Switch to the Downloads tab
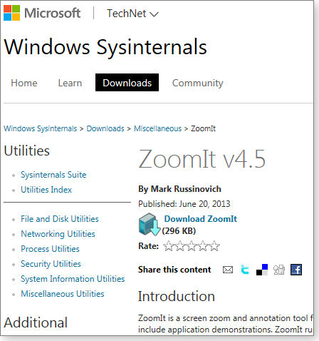Screen dimensions: 319x341 point(127,83)
